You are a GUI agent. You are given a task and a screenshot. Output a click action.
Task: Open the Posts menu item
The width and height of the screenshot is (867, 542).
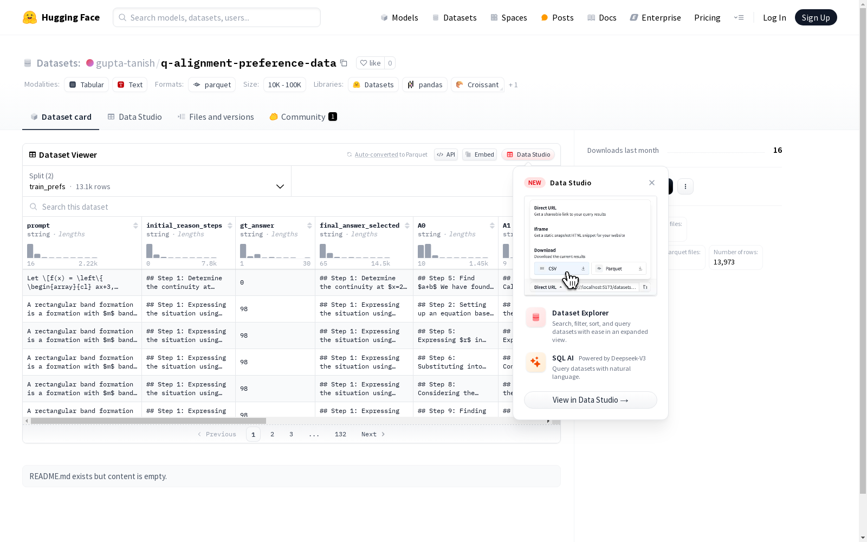click(557, 17)
